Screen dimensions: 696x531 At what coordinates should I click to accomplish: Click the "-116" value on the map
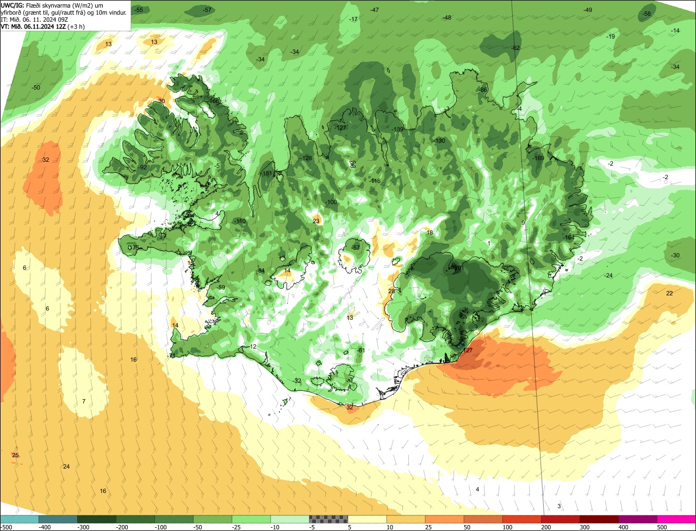click(376, 181)
